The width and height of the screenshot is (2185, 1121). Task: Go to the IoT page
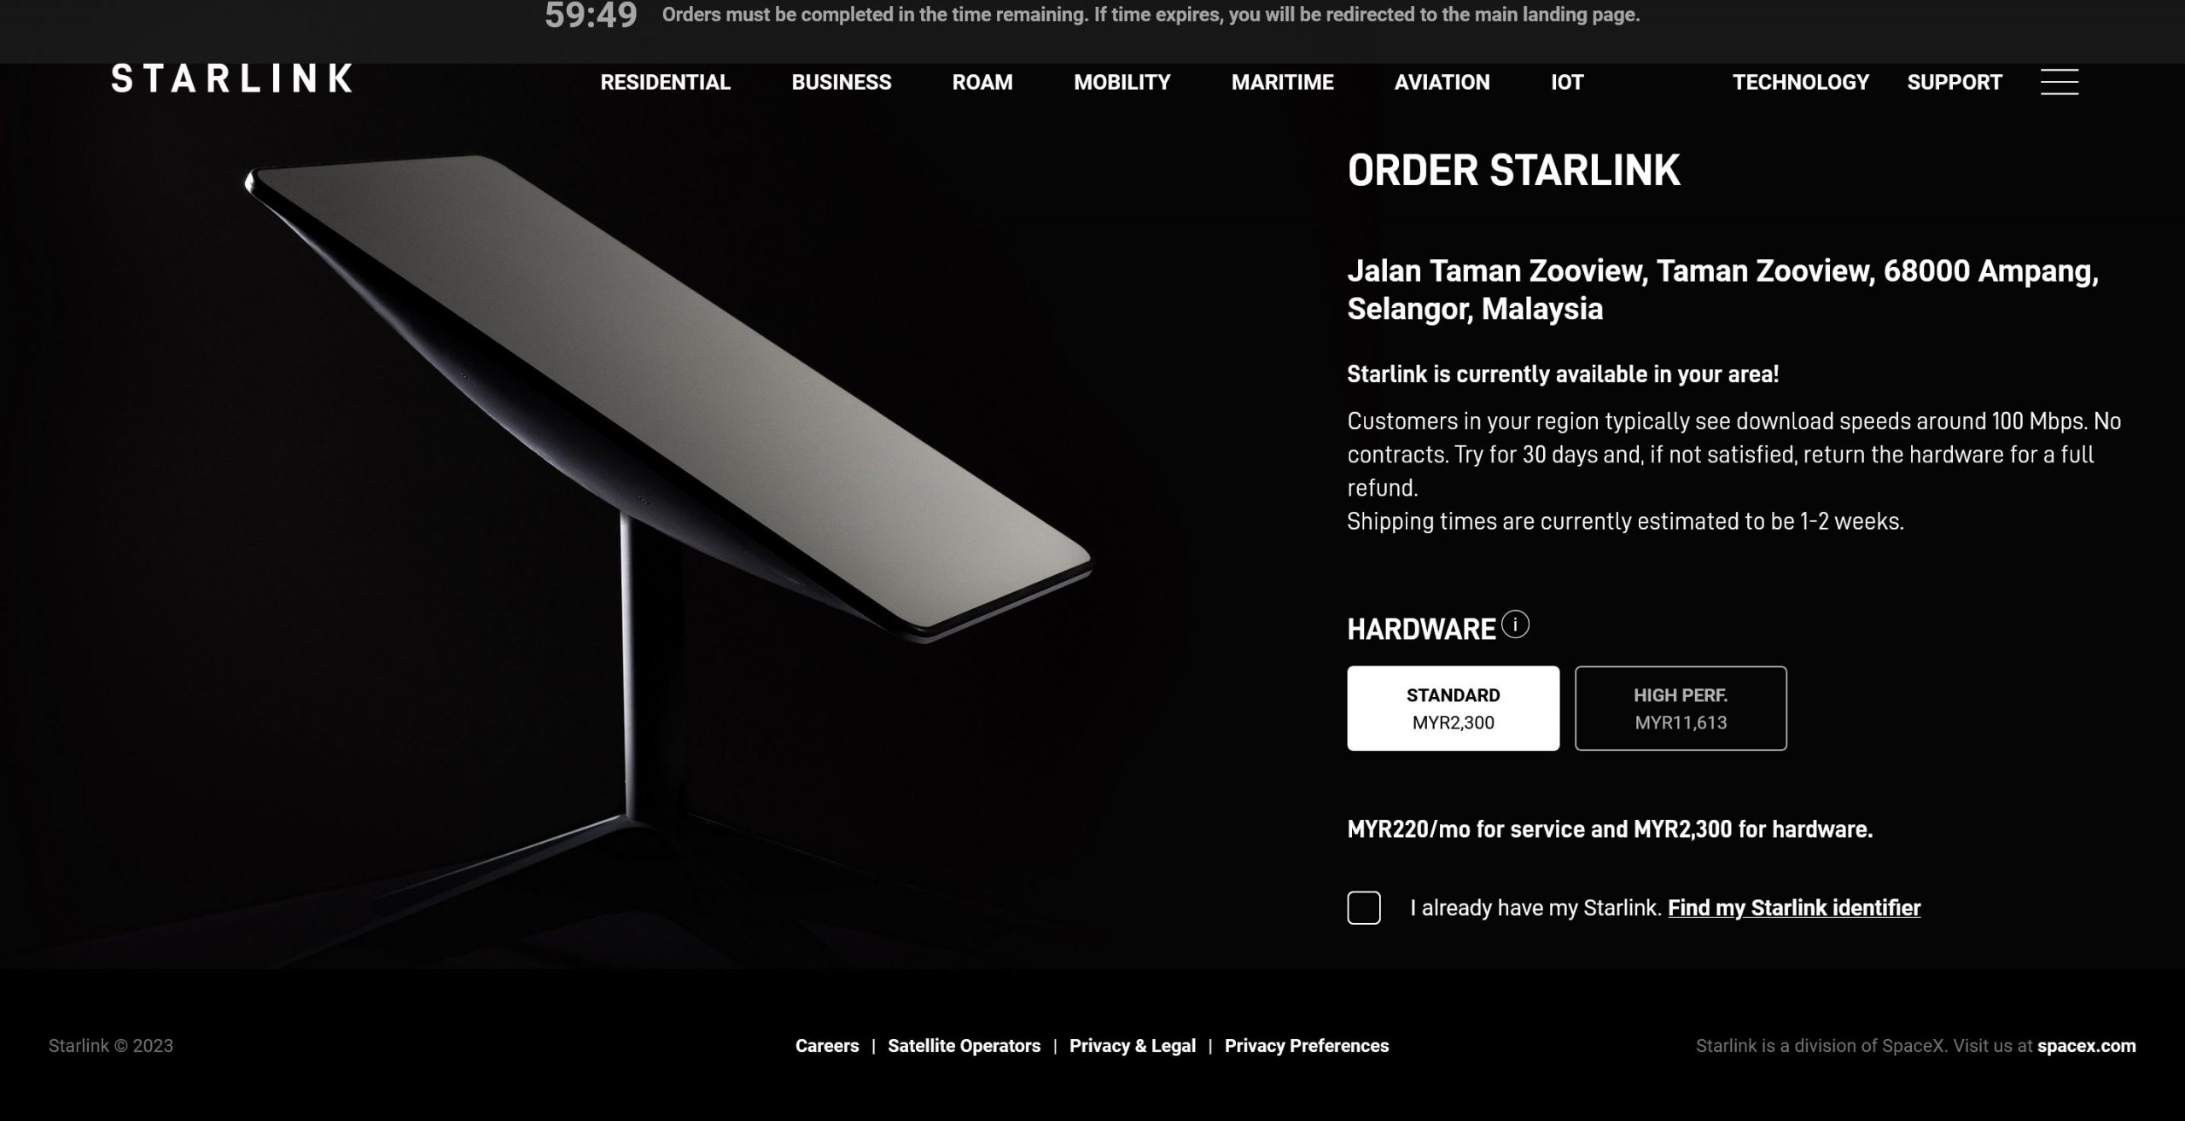(x=1567, y=83)
